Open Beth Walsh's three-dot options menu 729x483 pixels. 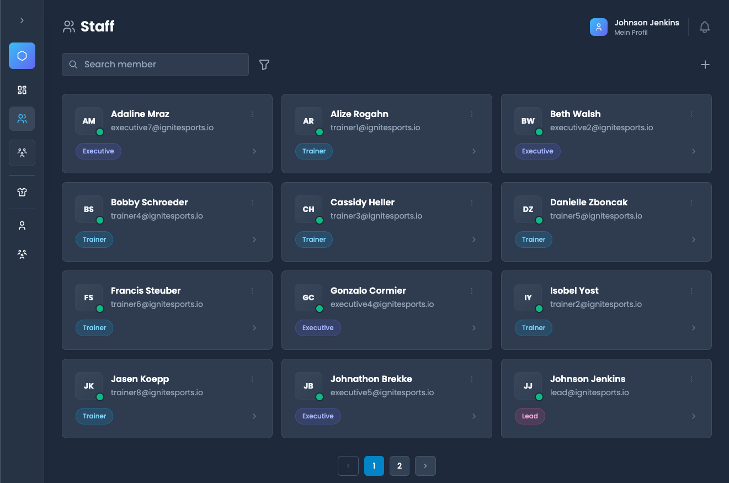pyautogui.click(x=691, y=114)
